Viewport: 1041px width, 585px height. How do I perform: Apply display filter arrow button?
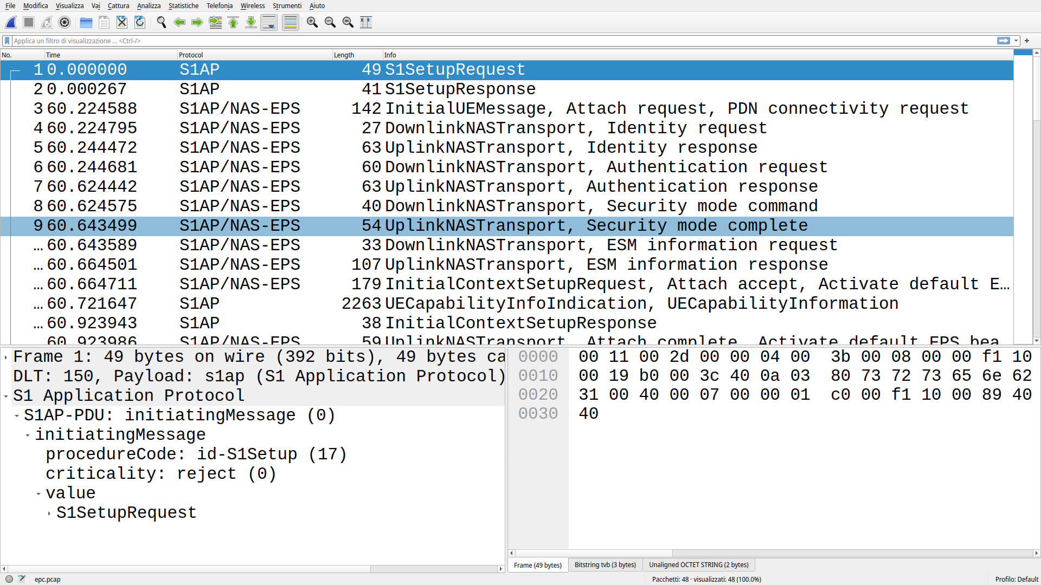pyautogui.click(x=1003, y=41)
